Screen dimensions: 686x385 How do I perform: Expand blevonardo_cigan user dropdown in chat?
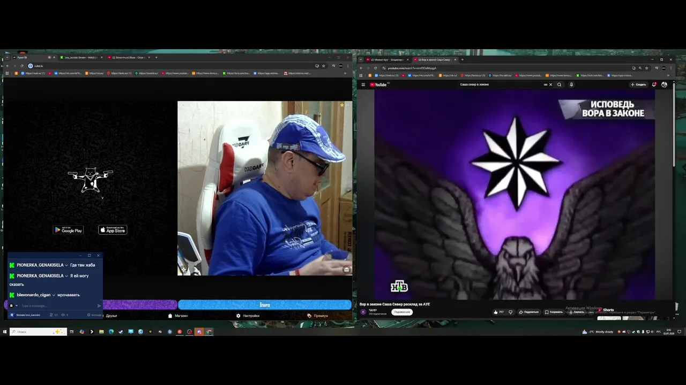coord(54,295)
